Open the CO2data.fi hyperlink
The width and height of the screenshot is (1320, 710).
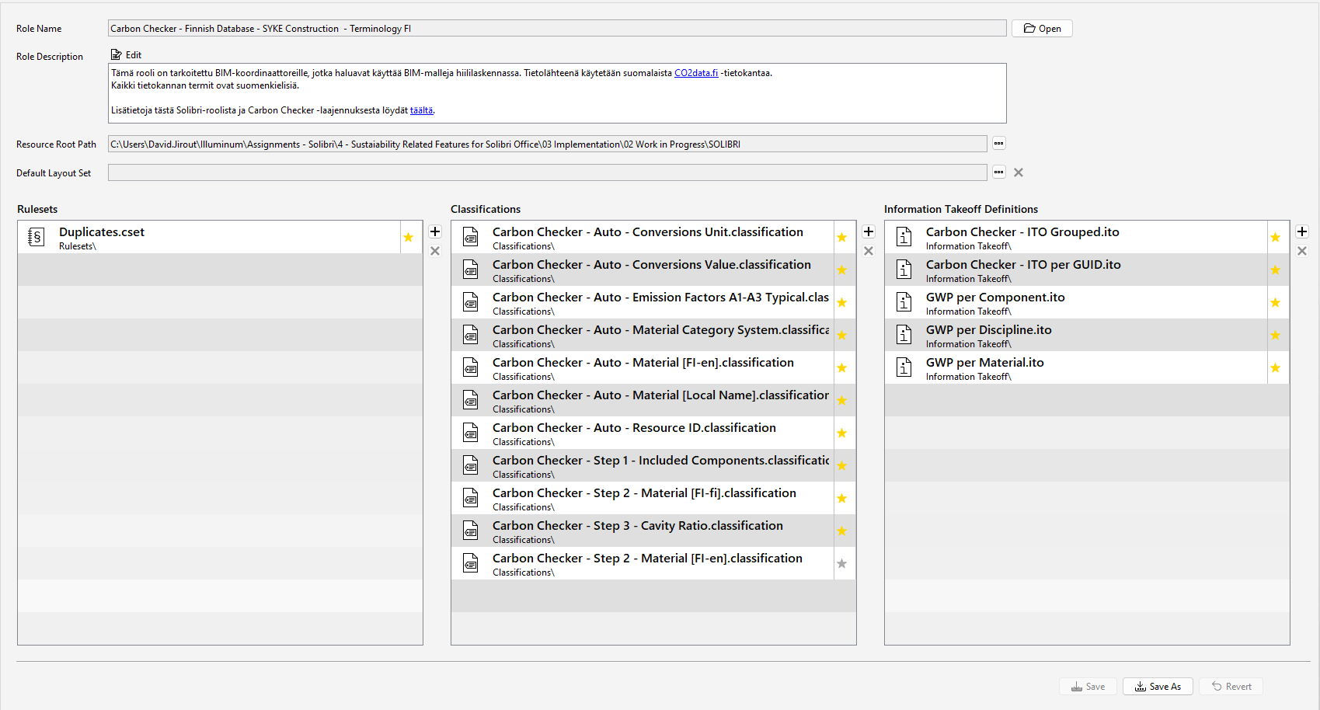[x=695, y=72]
